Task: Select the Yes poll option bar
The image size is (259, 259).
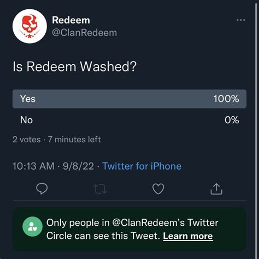Action: [129, 99]
